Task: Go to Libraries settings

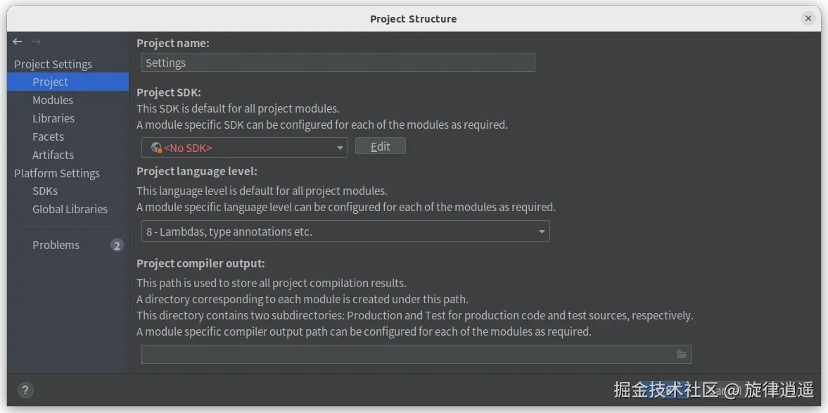Action: (53, 119)
